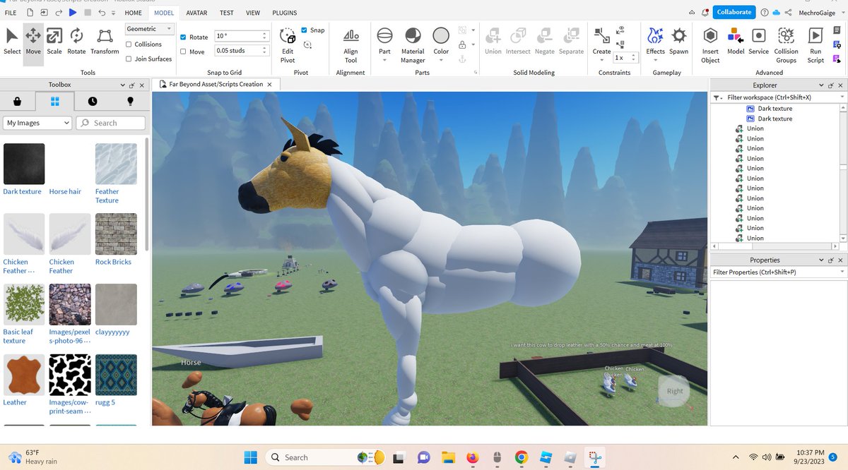Add a Spawn location
848x470 pixels.
678,41
